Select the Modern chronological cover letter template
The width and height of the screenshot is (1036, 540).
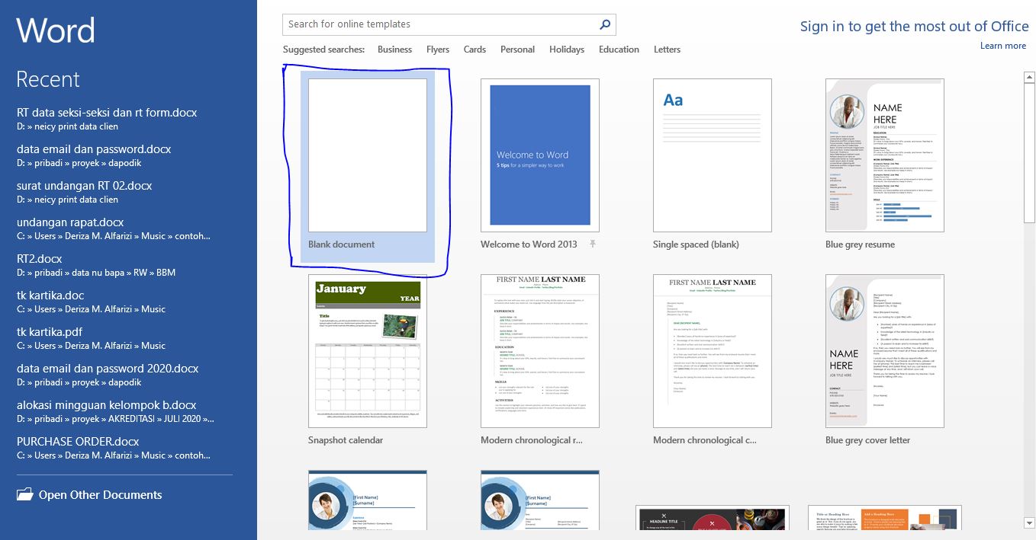(713, 351)
